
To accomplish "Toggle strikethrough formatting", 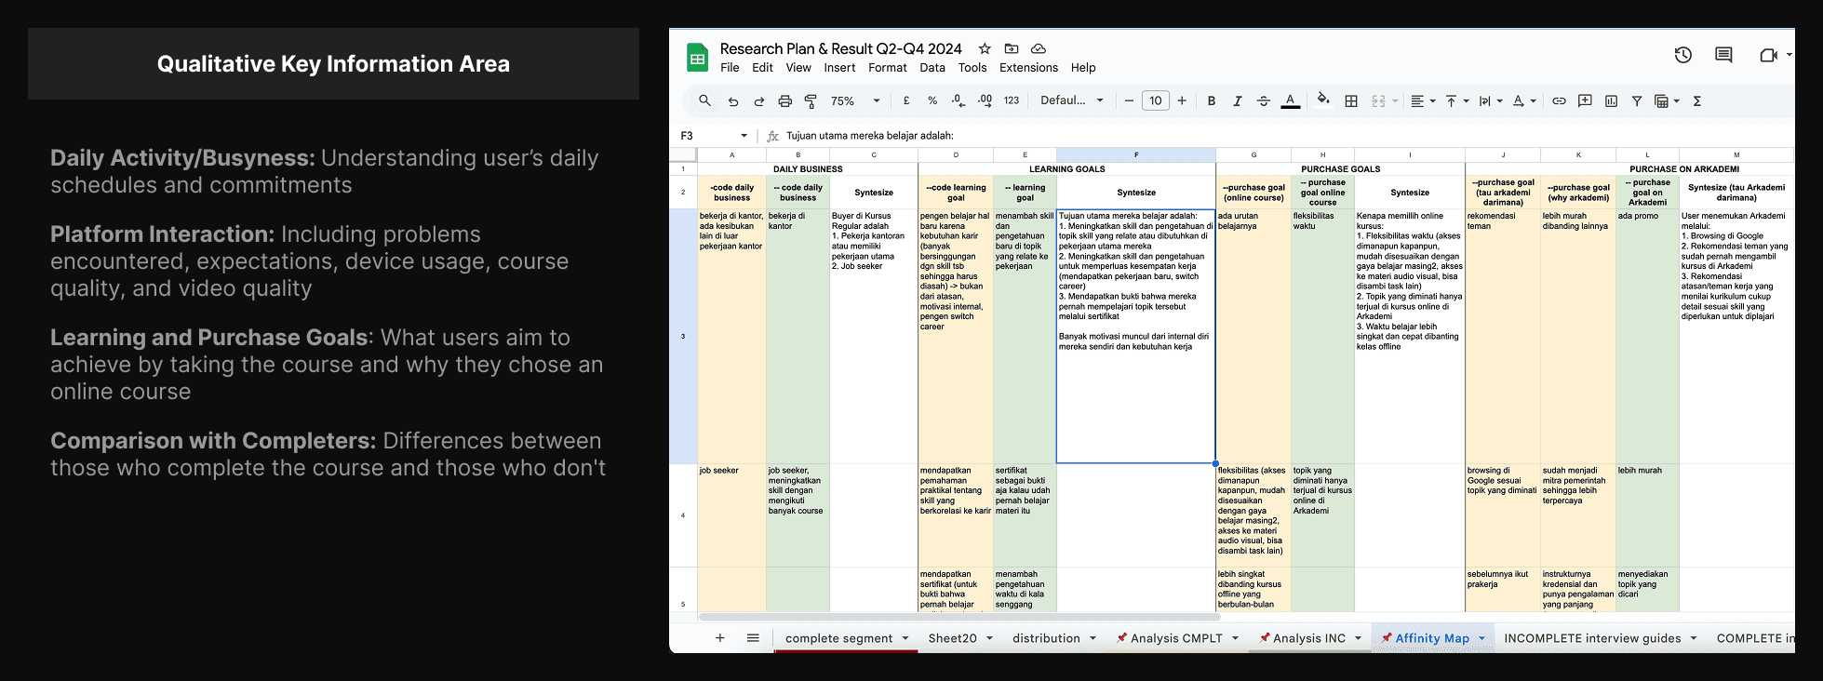I will (x=1264, y=100).
